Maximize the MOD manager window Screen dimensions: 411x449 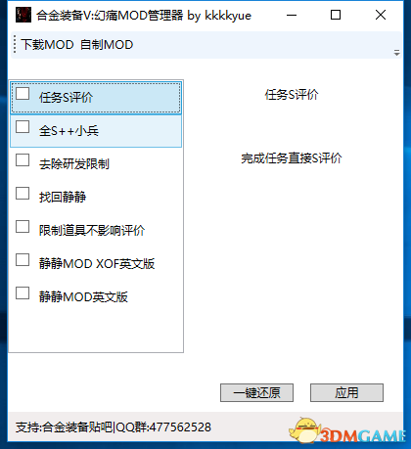tap(336, 15)
